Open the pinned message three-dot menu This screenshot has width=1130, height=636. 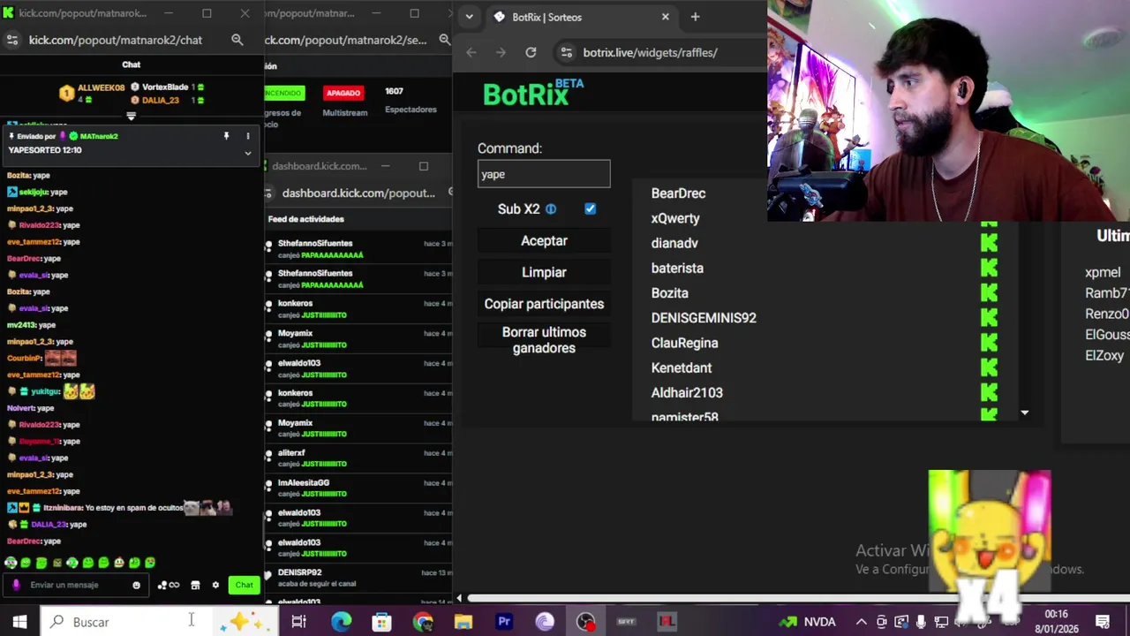tap(248, 136)
